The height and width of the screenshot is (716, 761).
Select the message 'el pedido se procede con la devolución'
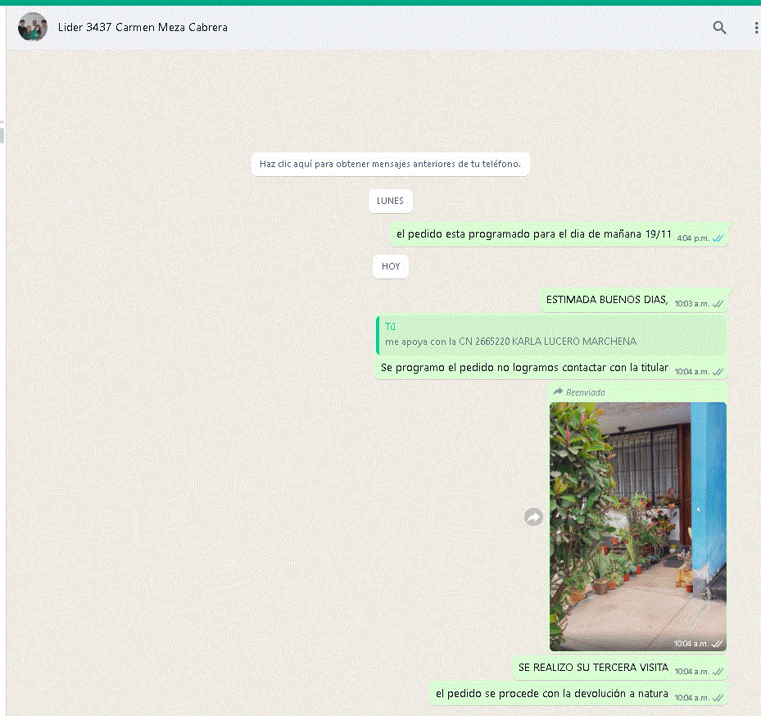coord(552,694)
